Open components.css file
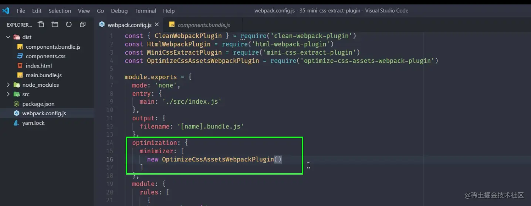This screenshot has height=206, width=531. [45, 56]
